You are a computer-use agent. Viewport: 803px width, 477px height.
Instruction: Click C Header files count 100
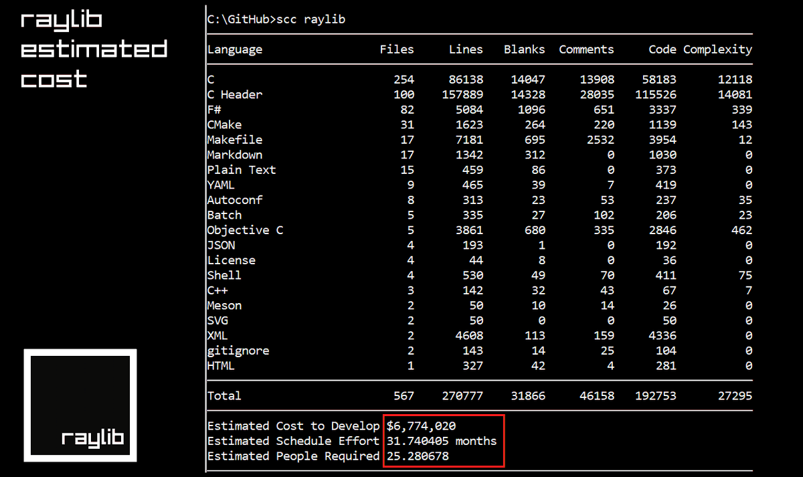point(404,94)
